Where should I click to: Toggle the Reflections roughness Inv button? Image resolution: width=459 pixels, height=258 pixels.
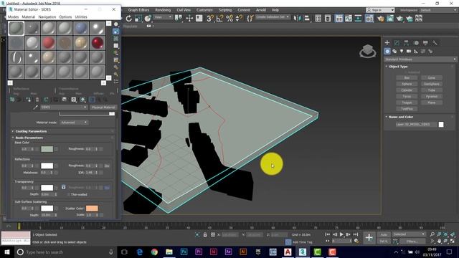click(107, 166)
